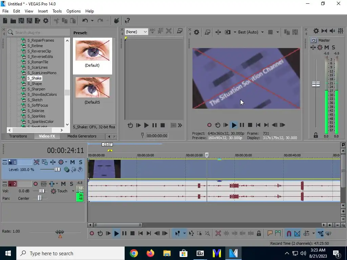This screenshot has height=260, width=347.
Task: Open the Insert menu
Action: click(43, 11)
